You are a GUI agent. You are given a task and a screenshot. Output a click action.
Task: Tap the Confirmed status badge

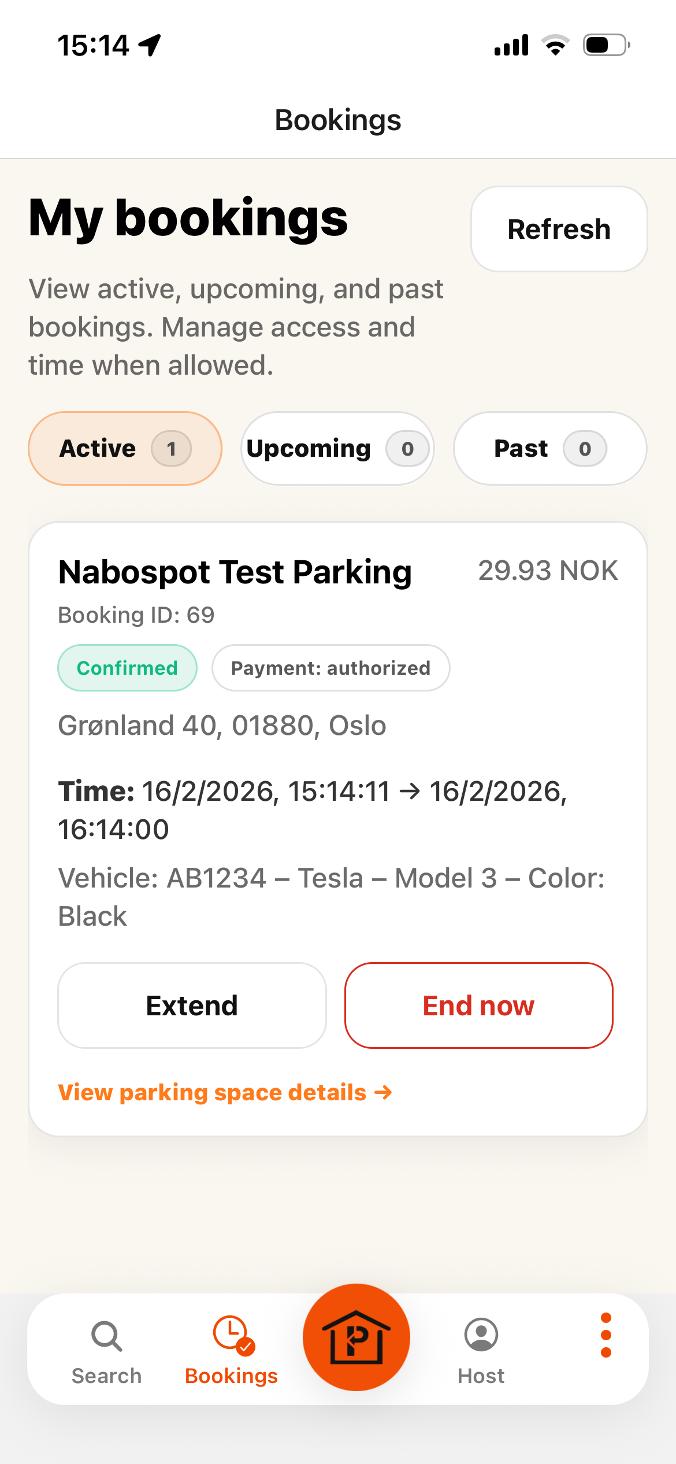[127, 668]
